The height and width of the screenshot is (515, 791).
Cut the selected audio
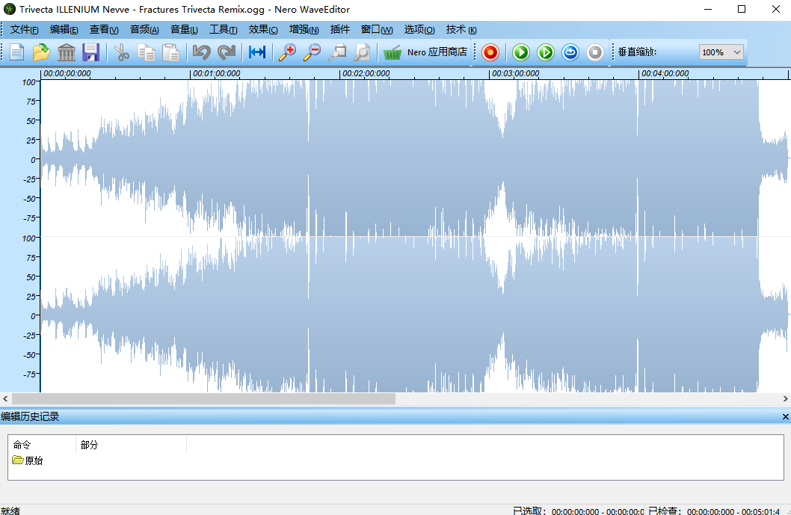pos(121,52)
